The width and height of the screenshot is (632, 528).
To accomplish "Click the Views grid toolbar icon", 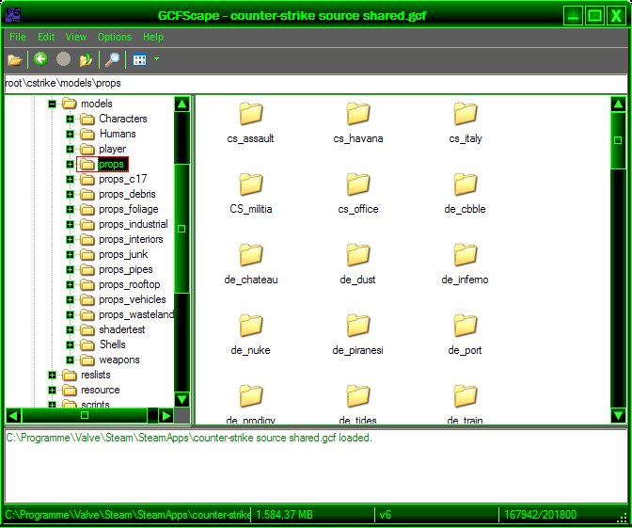I will (x=139, y=60).
